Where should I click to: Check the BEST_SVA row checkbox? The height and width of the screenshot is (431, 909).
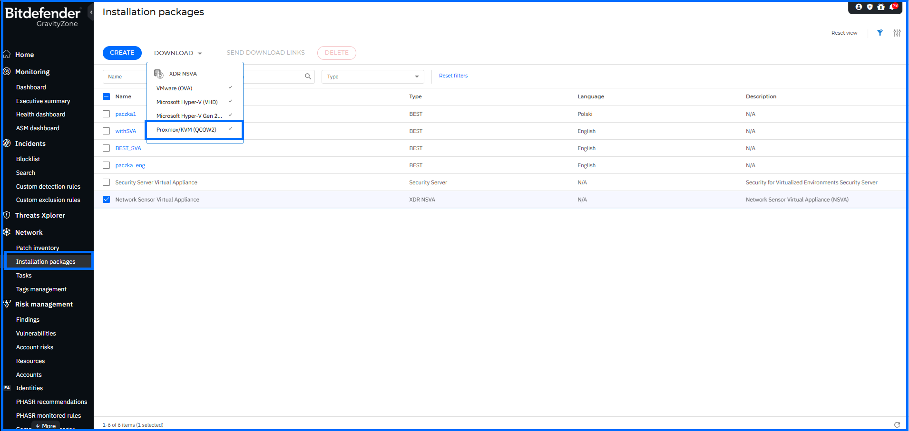point(107,148)
